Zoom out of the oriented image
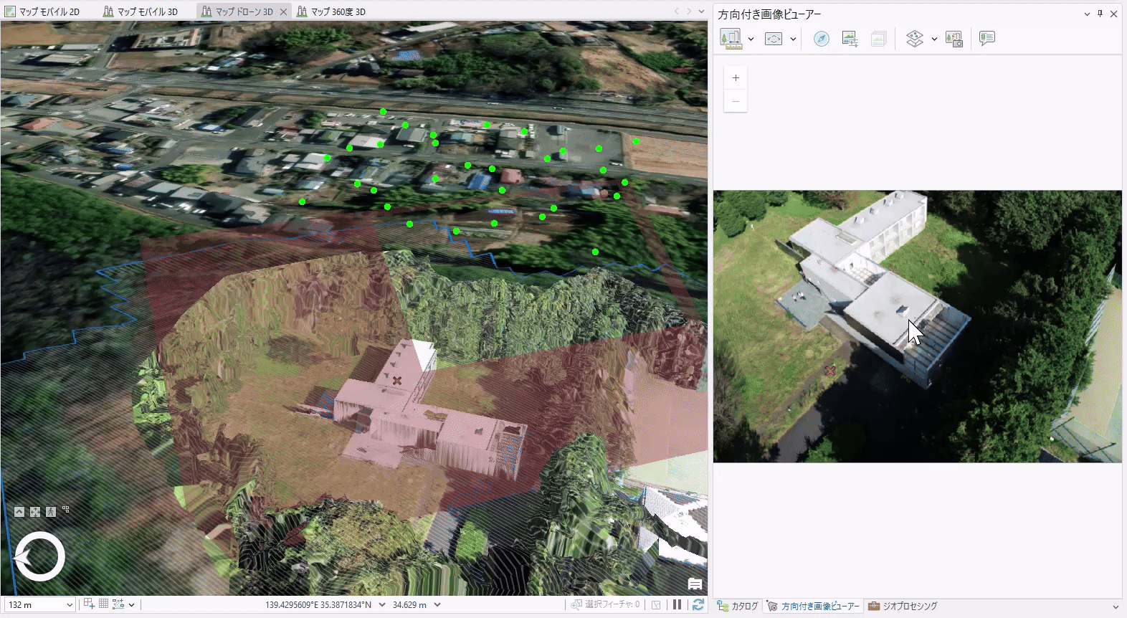 [x=736, y=101]
